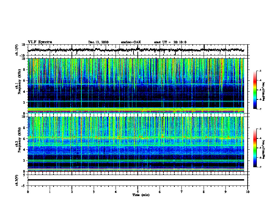Click the "5" tick on ch.3(V) axis

click(x=25, y=175)
